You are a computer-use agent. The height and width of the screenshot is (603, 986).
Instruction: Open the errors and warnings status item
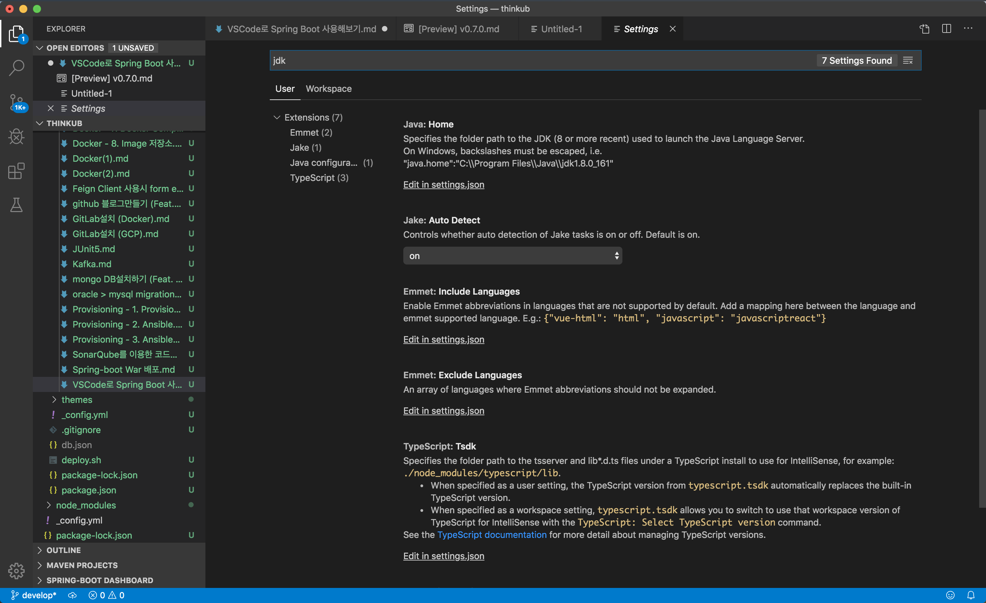point(106,595)
